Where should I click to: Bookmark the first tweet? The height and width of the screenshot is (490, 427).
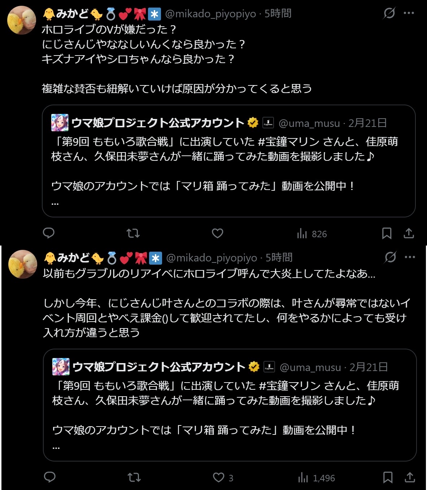coord(387,233)
